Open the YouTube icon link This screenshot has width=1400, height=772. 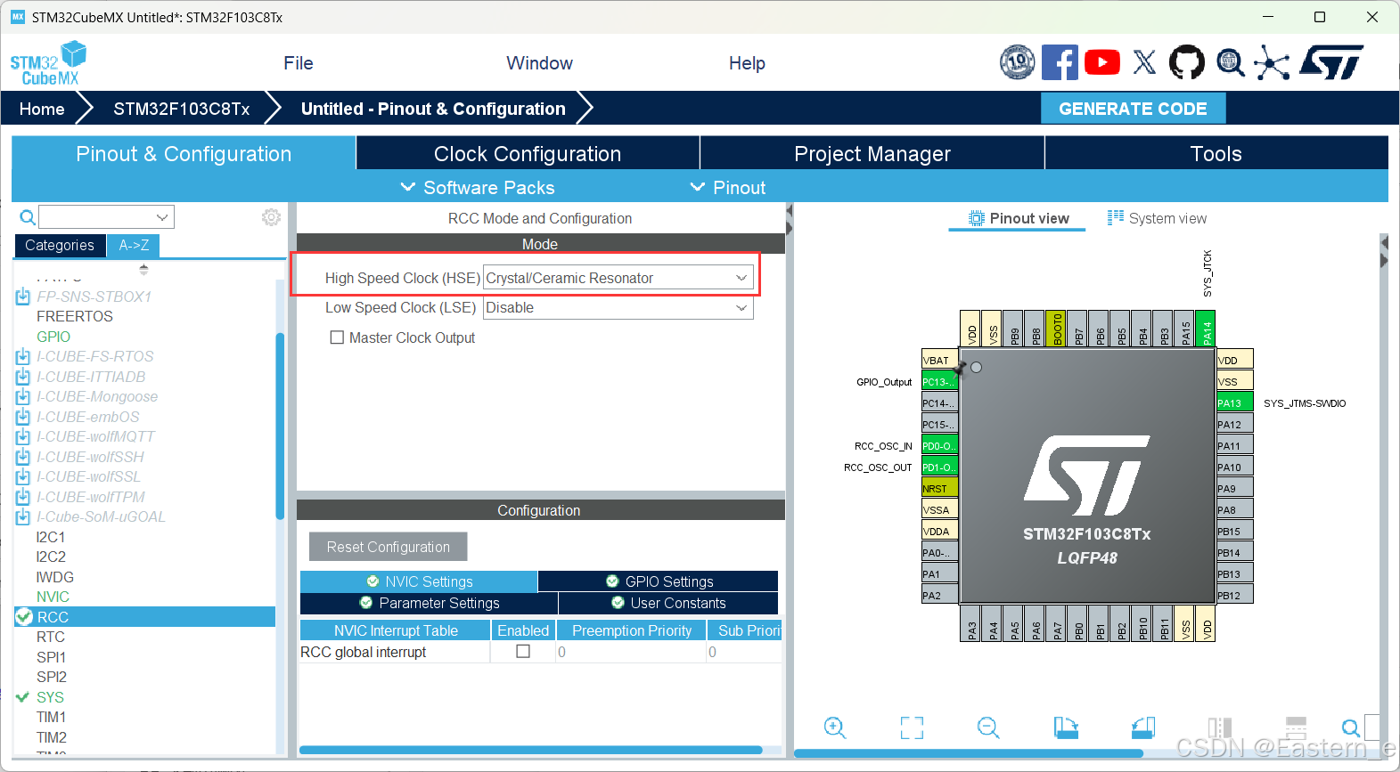point(1102,62)
